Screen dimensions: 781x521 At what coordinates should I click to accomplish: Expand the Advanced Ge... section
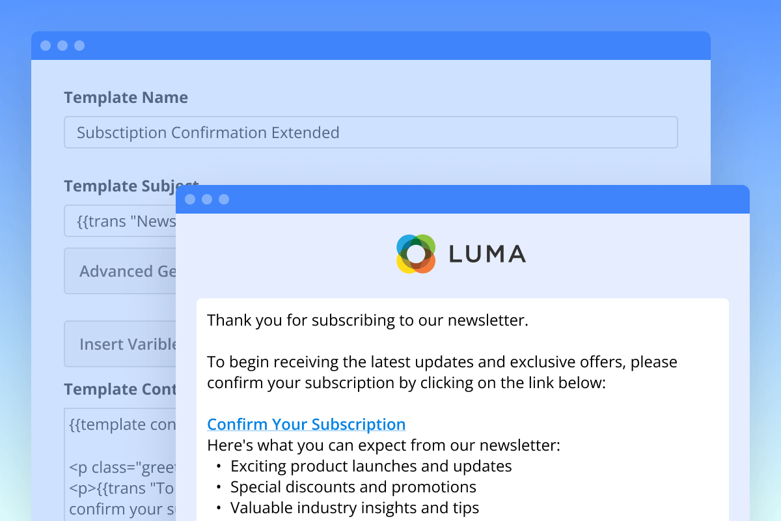tap(120, 271)
